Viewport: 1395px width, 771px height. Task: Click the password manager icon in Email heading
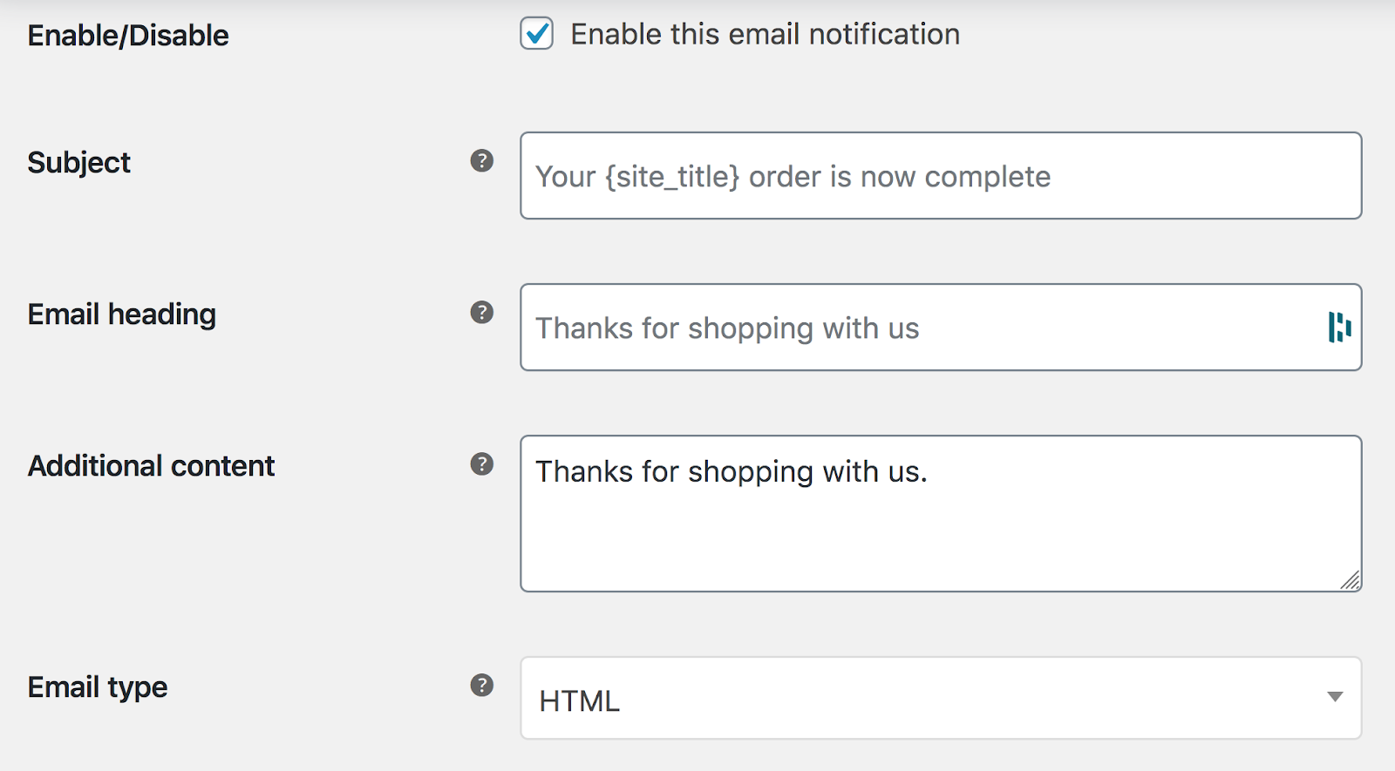(x=1339, y=328)
